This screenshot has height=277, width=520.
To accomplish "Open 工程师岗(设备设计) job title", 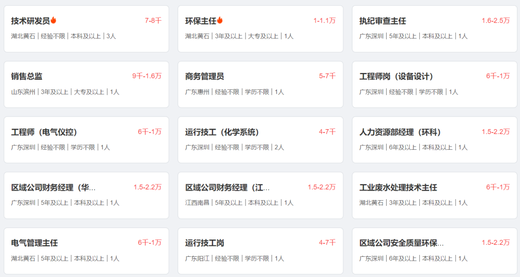I will pyautogui.click(x=396, y=76).
